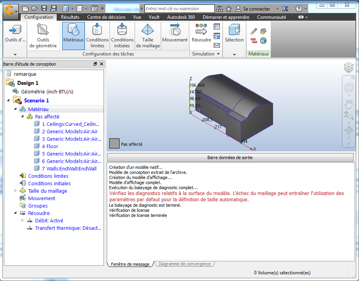Open the Conditions limites tool

click(97, 35)
